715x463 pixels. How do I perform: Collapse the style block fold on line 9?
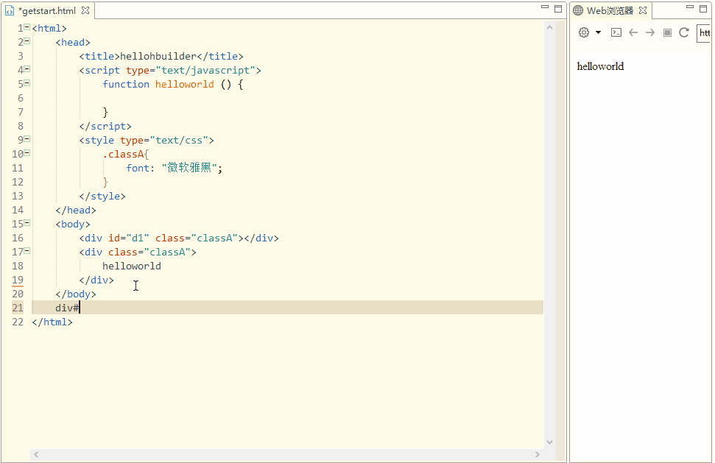tap(26, 139)
